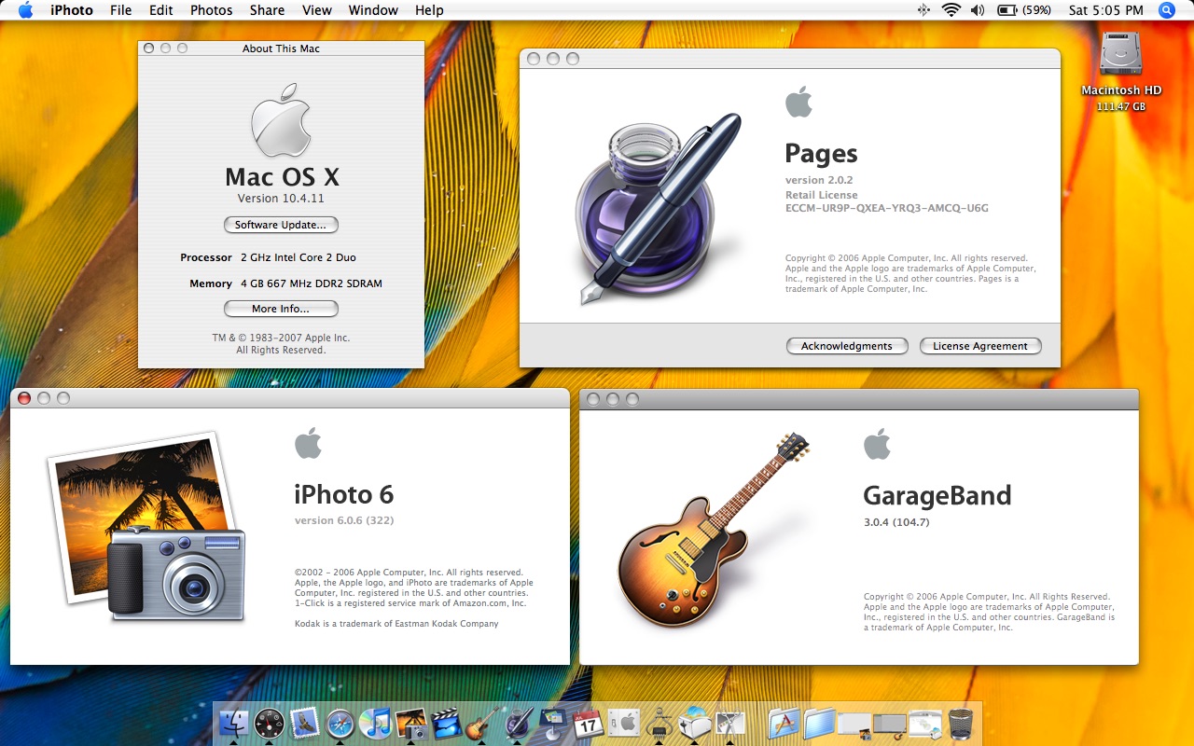Open iTunes from the Dock

tap(375, 723)
